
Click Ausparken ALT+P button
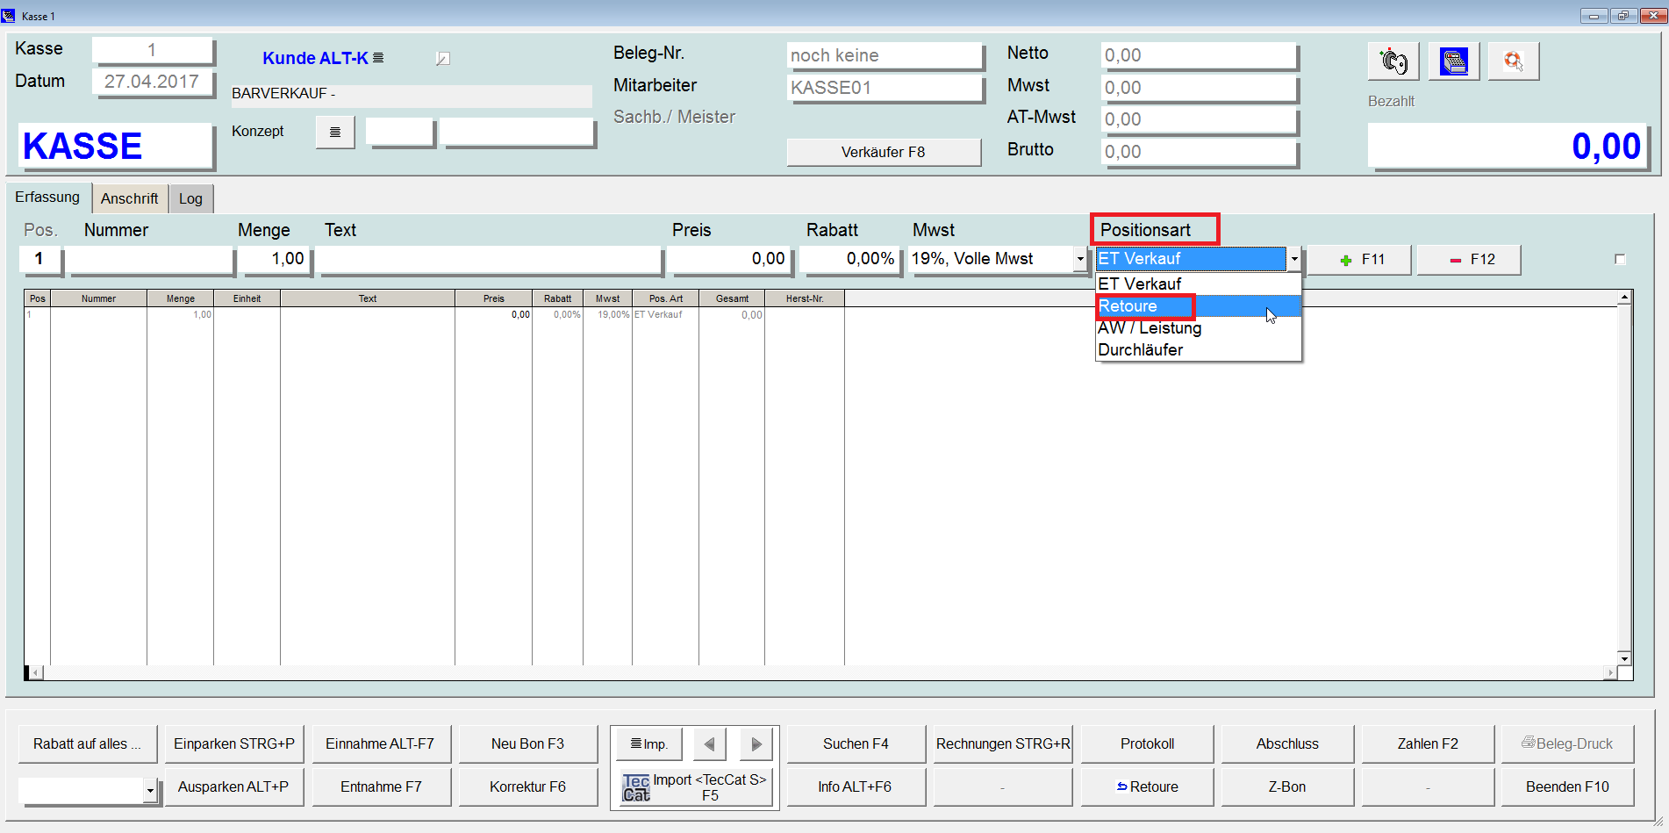(234, 787)
